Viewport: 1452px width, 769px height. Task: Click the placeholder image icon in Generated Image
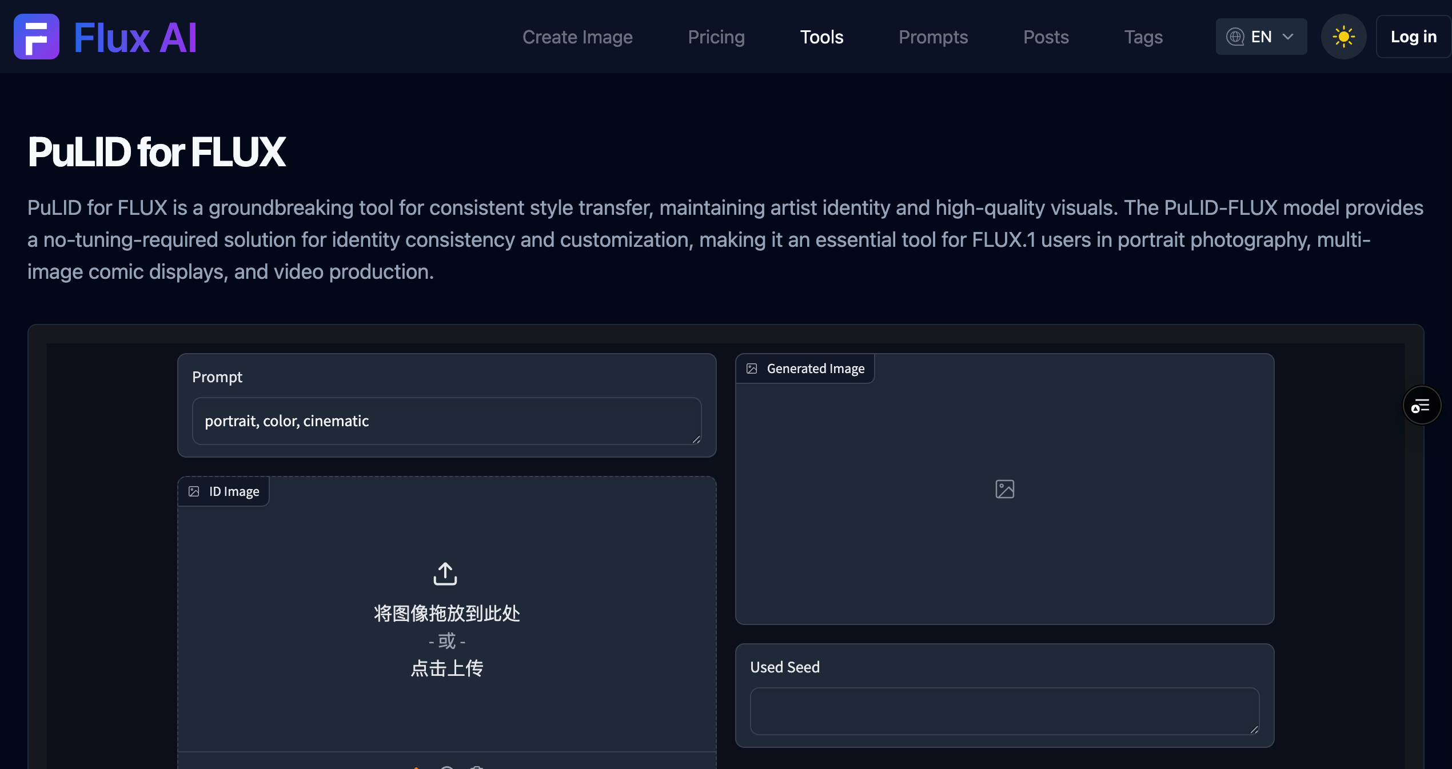point(1004,489)
